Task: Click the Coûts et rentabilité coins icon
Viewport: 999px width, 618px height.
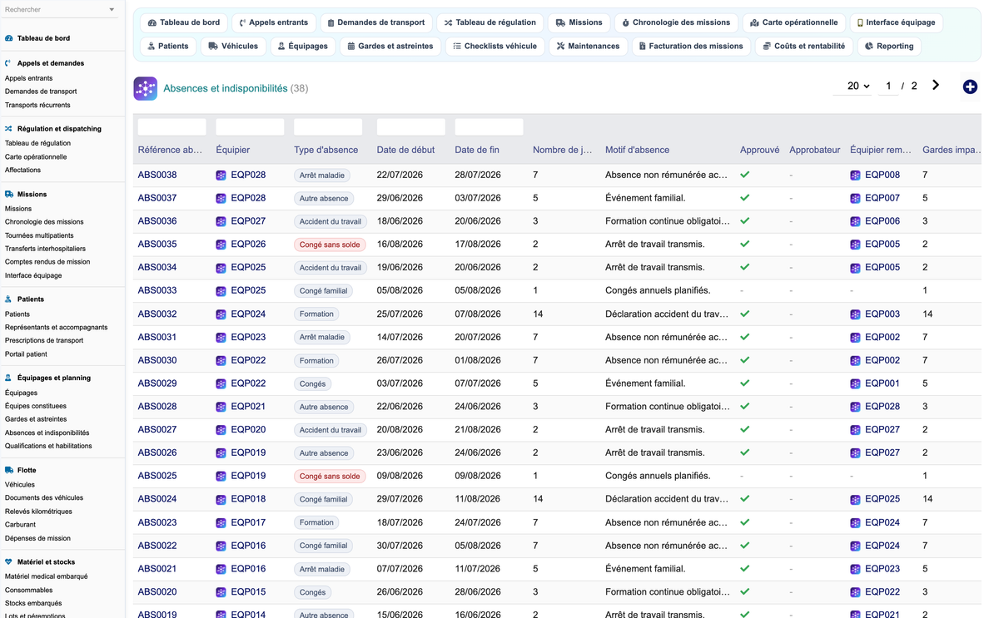Action: click(767, 47)
